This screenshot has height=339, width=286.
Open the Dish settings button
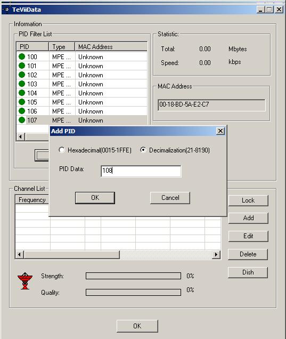[248, 272]
